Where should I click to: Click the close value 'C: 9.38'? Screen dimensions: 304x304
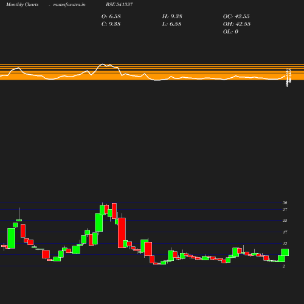(111, 24)
